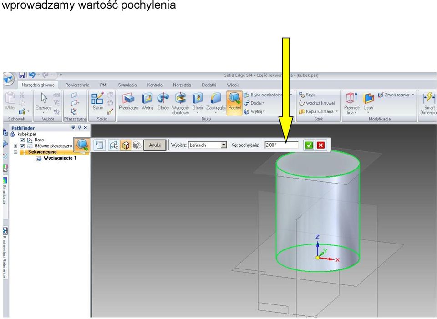Choose the Bryła cienkościenna command
Viewport: 437px width, 319px height.
pos(263,95)
